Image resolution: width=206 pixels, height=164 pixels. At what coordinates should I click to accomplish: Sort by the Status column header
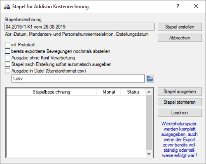pos(133,92)
